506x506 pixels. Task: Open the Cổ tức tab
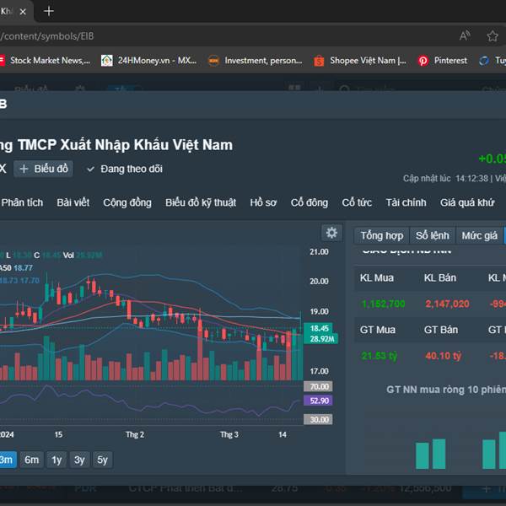(357, 202)
